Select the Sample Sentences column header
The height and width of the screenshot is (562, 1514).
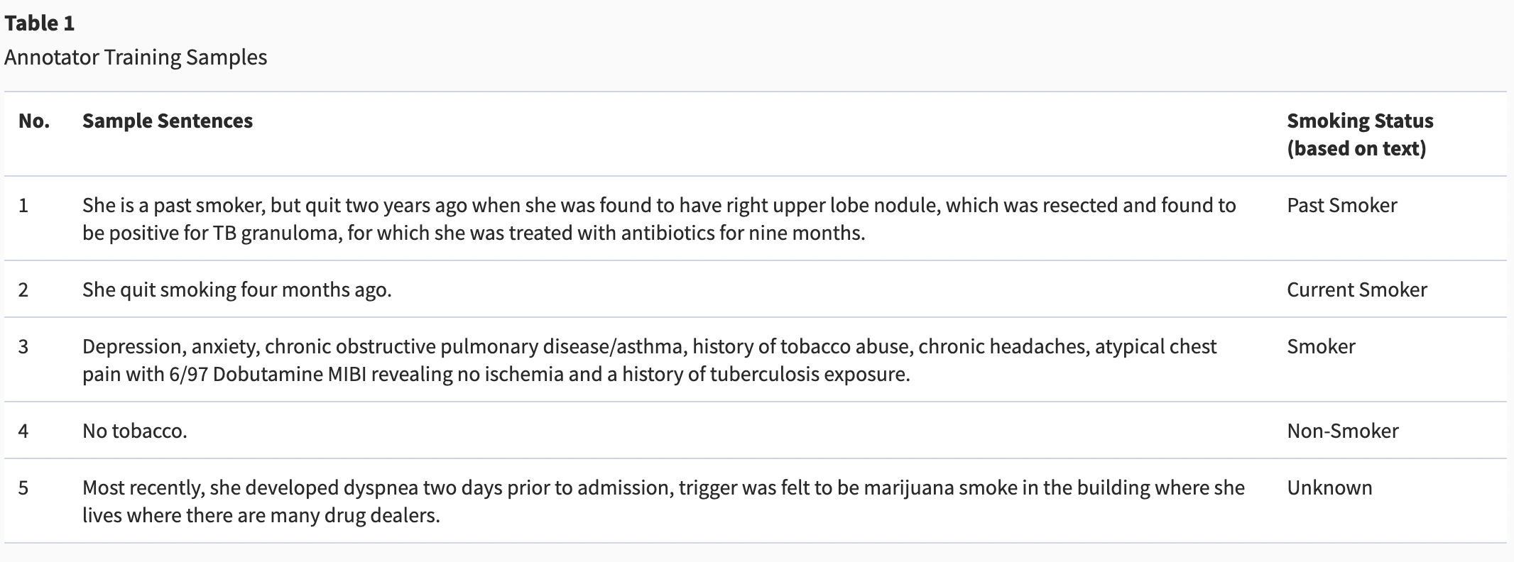coord(168,121)
